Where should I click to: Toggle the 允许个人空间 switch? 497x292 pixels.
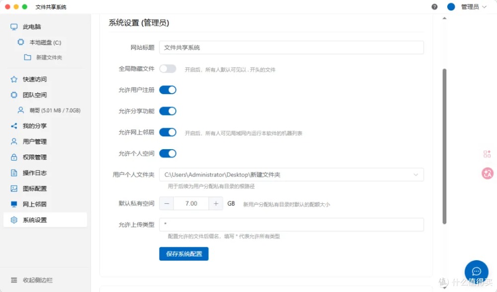(x=167, y=153)
